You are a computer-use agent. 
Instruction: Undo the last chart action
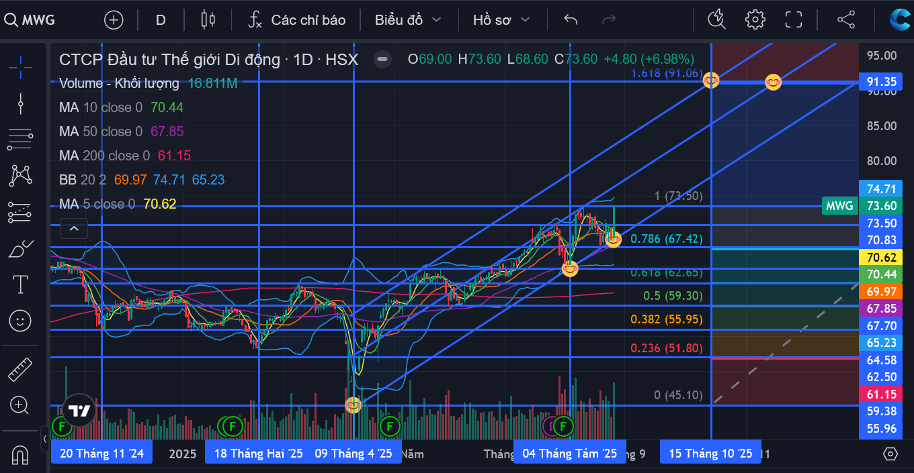571,19
